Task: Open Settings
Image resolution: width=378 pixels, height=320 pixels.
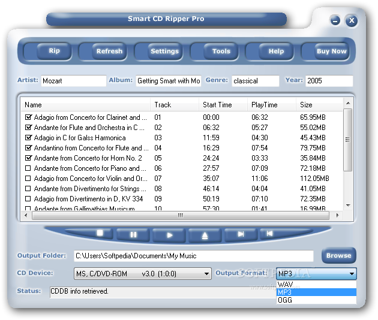Action: (164, 52)
